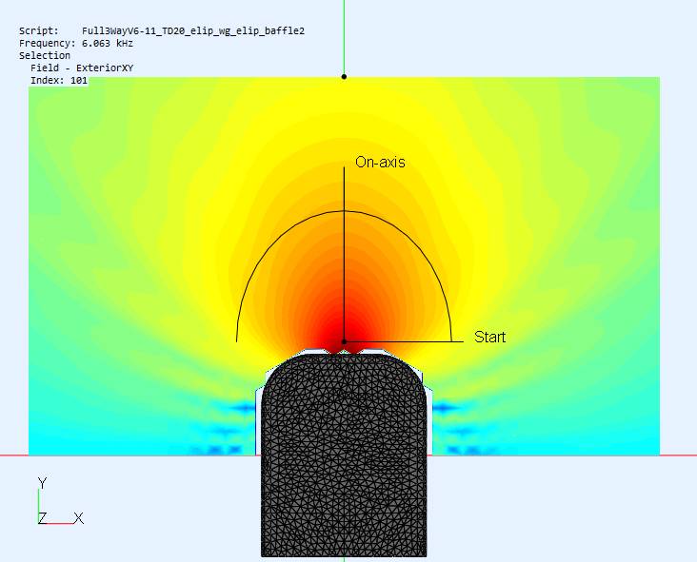697x562 pixels.
Task: Click the On-axis label
Action: coord(380,162)
